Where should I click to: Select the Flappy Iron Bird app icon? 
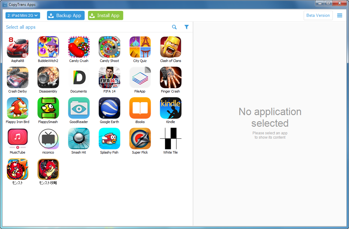coord(17,108)
